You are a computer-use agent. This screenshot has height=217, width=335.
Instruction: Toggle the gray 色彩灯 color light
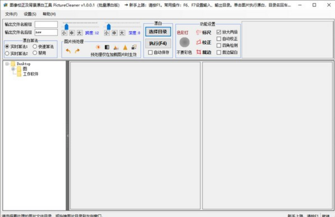coord(185,42)
